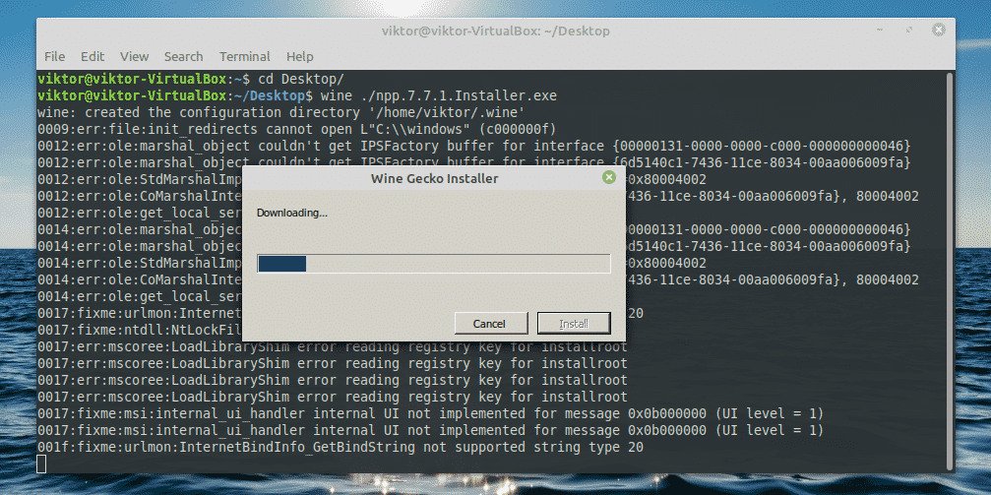Image resolution: width=991 pixels, height=495 pixels.
Task: Close the Wine Gecko Installer dialog
Action: 609,178
